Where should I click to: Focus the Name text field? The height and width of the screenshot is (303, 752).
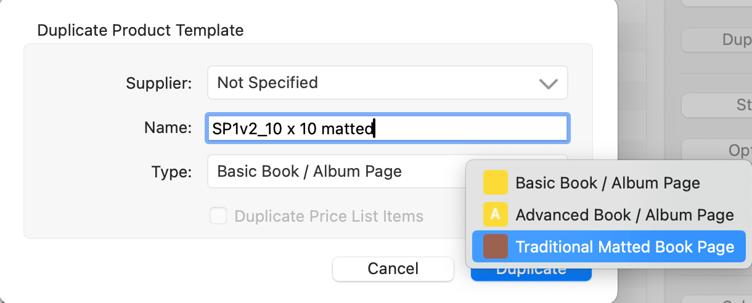(x=387, y=128)
